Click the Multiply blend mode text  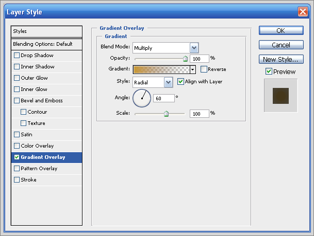coord(143,48)
